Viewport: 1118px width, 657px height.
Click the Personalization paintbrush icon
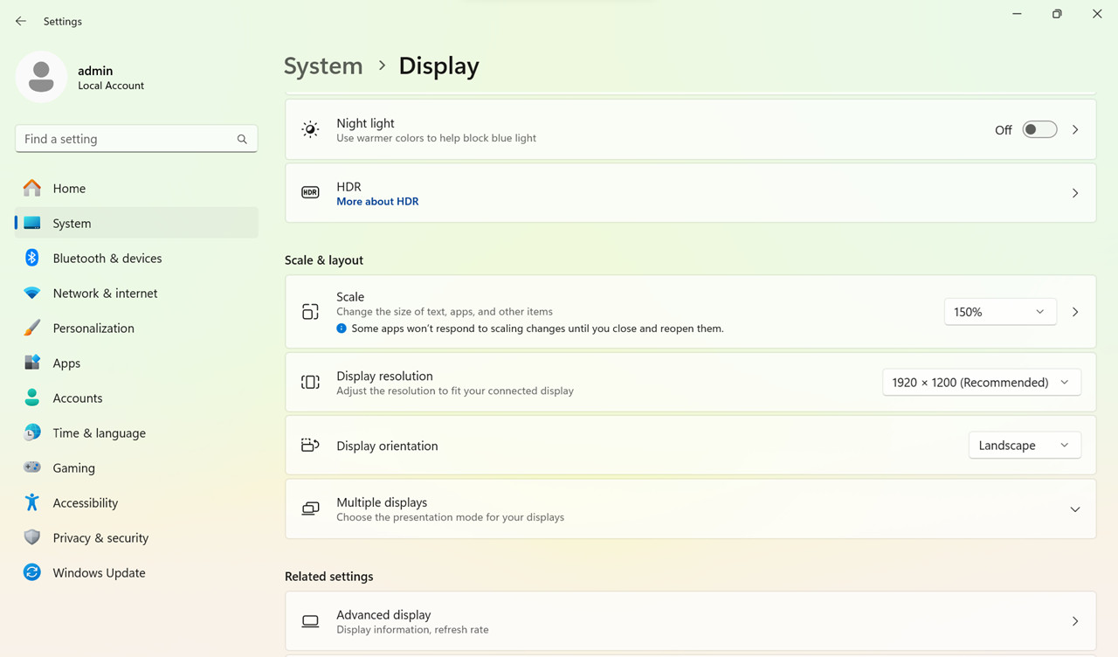[x=32, y=328]
